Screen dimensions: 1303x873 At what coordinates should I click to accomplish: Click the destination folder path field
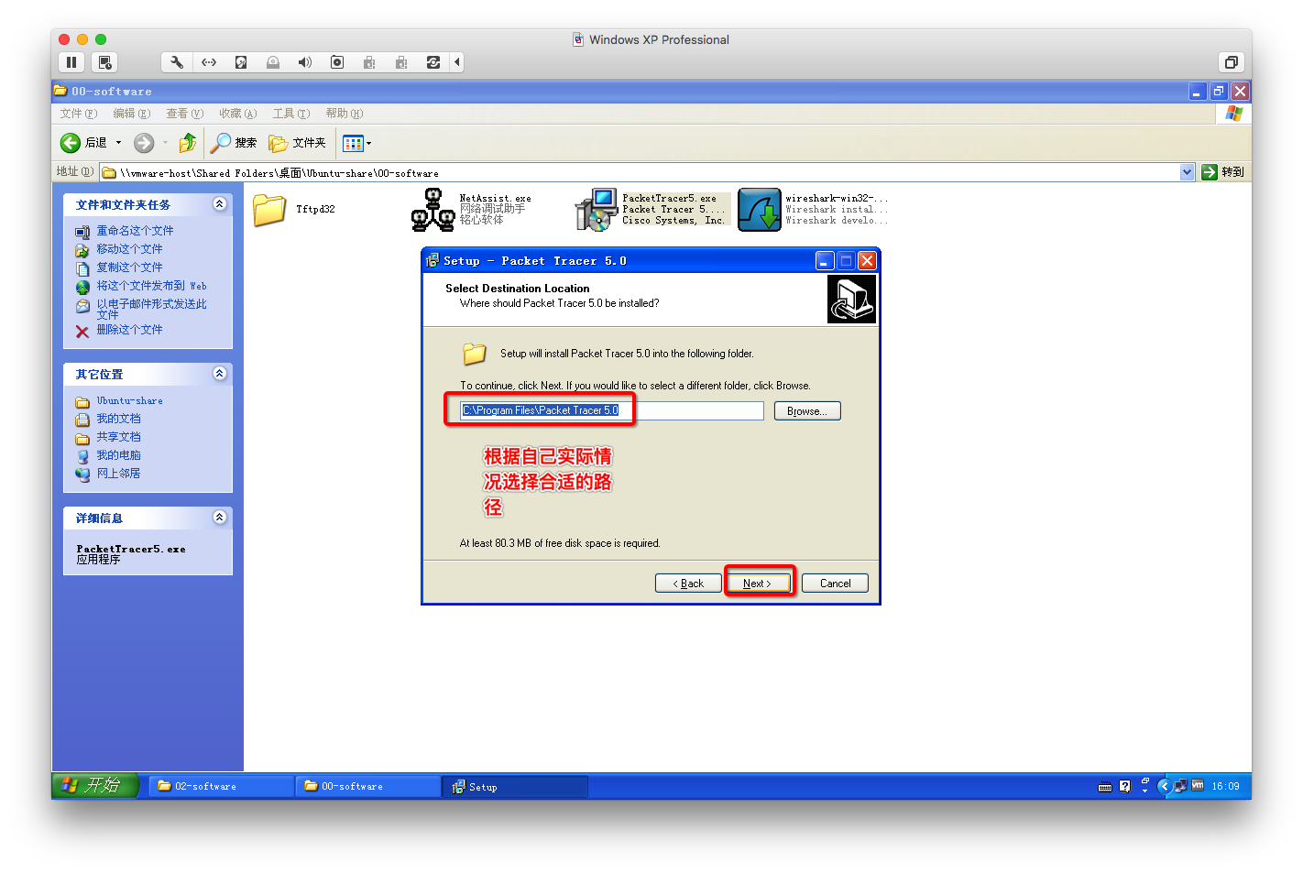[611, 410]
